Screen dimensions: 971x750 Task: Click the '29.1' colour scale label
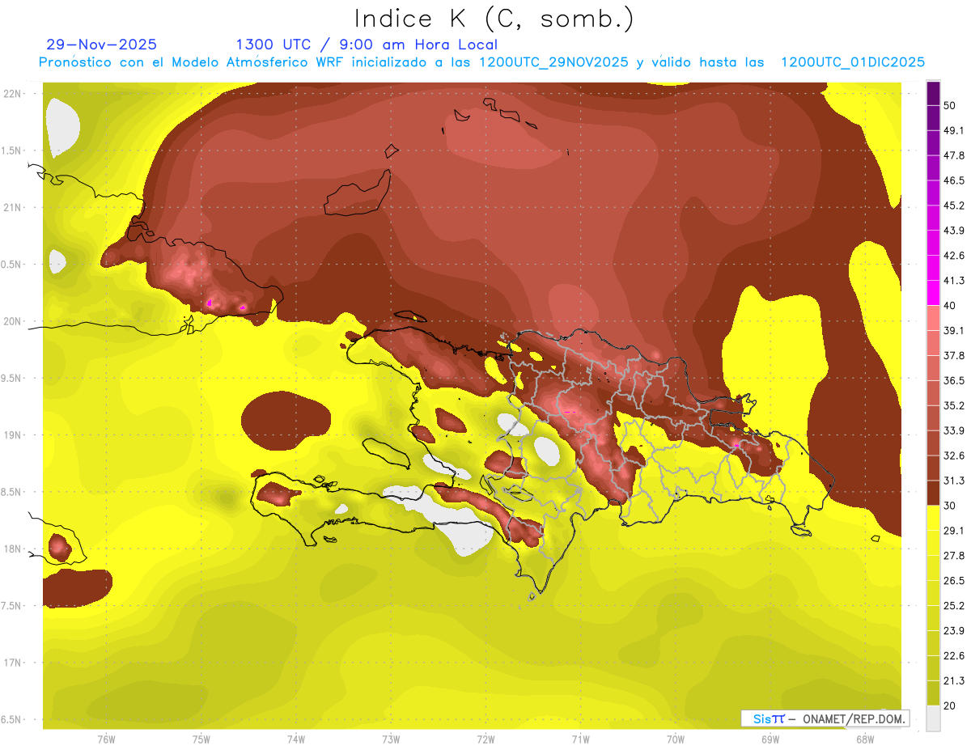click(x=954, y=530)
